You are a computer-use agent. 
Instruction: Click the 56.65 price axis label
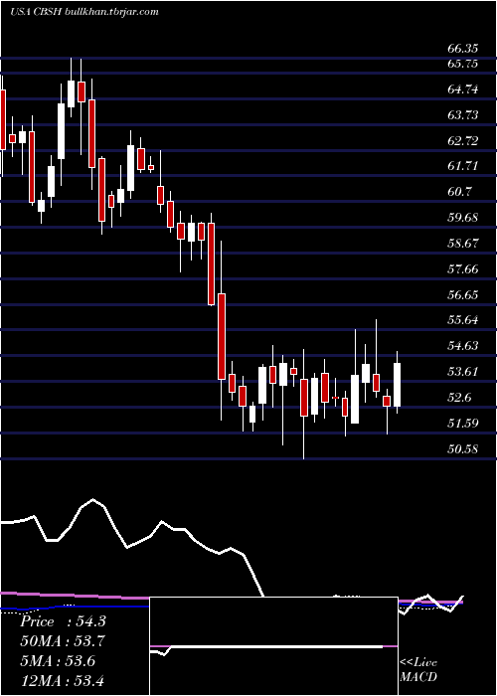[463, 295]
